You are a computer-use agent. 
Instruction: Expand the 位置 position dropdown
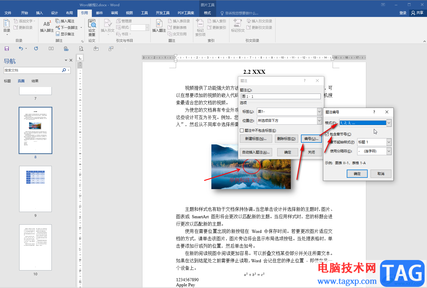[319, 121]
